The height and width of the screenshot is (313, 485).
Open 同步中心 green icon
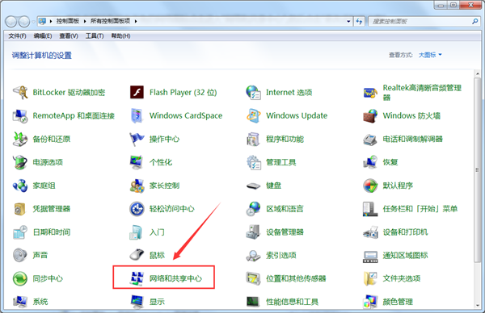pos(20,278)
